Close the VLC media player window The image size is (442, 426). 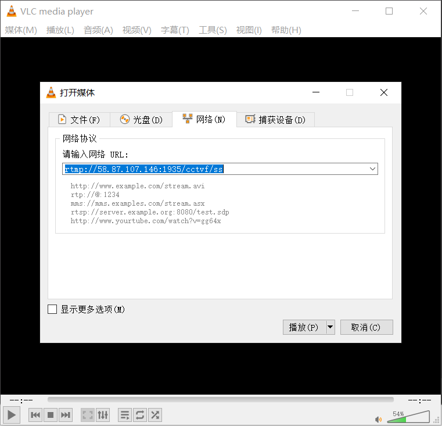423,11
